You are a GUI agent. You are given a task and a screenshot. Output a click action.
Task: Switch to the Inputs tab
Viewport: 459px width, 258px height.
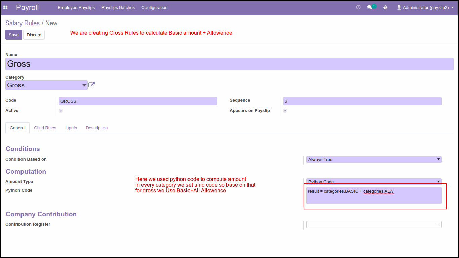[x=71, y=128]
